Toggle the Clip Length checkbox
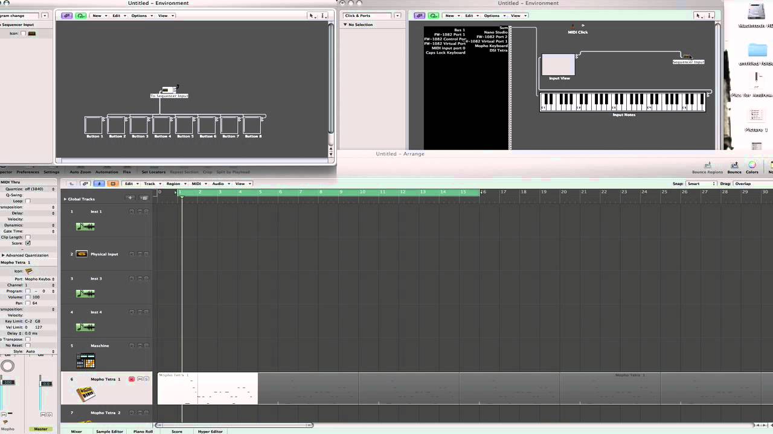The width and height of the screenshot is (773, 434). coord(28,237)
